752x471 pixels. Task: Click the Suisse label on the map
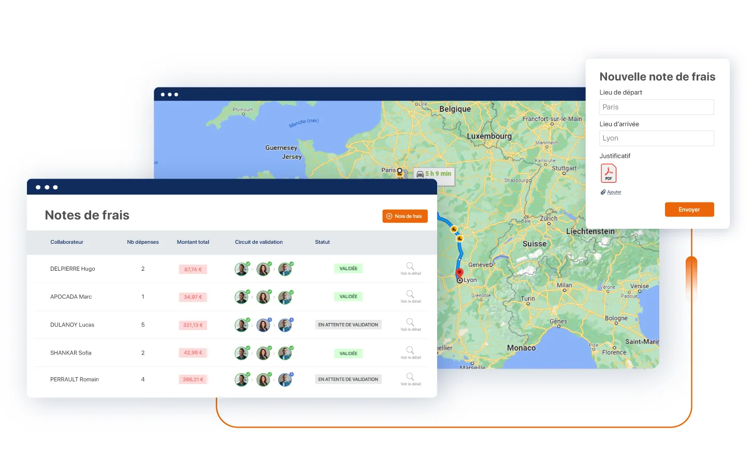(x=534, y=244)
